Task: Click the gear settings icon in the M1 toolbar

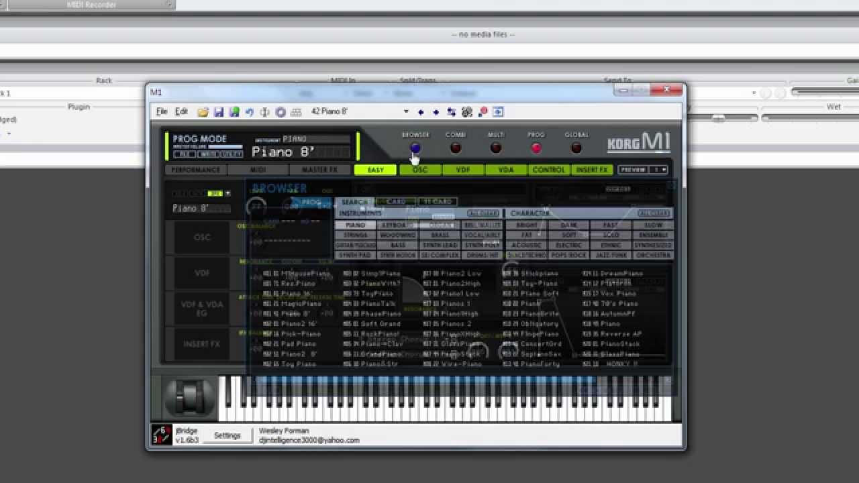Action: pos(467,112)
